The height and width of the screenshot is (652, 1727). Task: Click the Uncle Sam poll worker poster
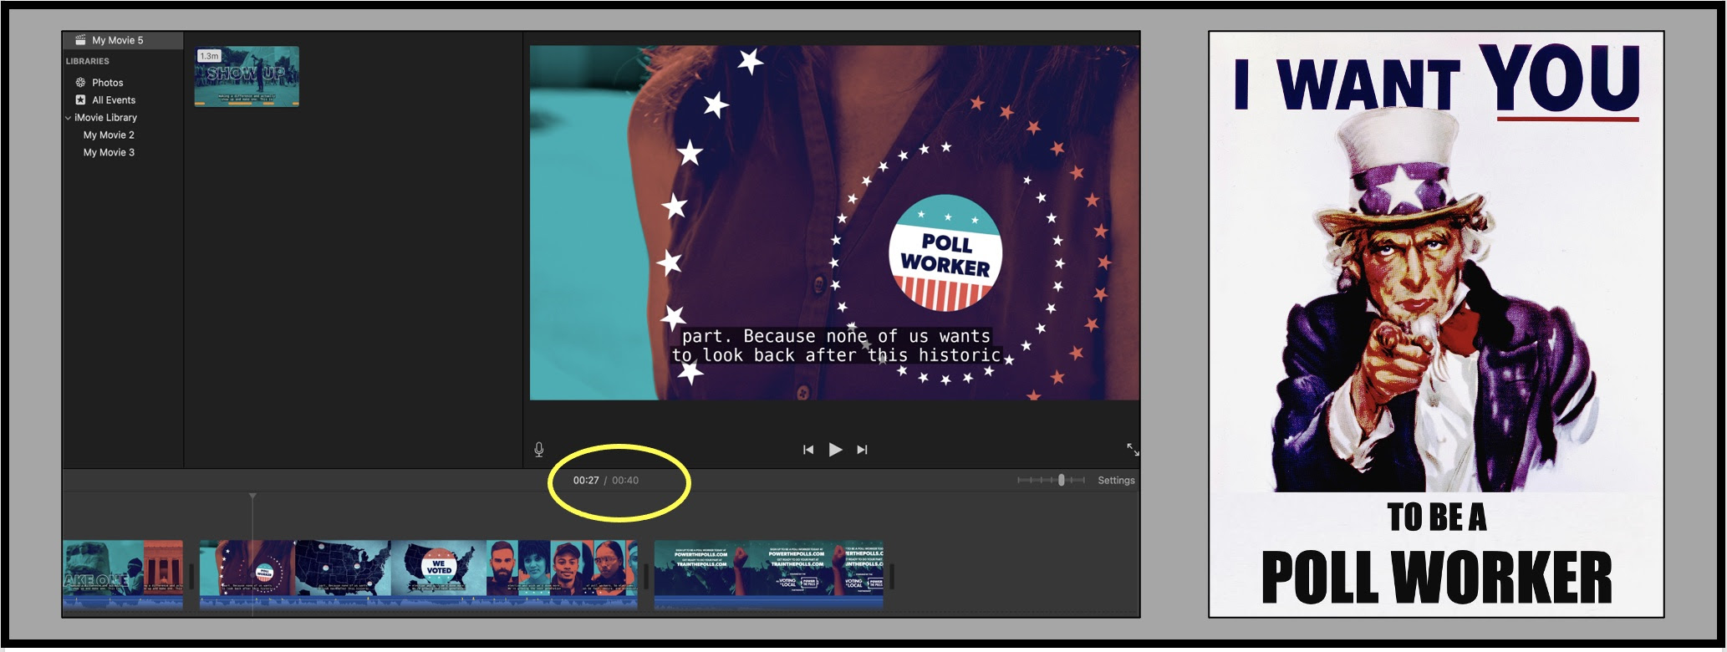point(1436,324)
